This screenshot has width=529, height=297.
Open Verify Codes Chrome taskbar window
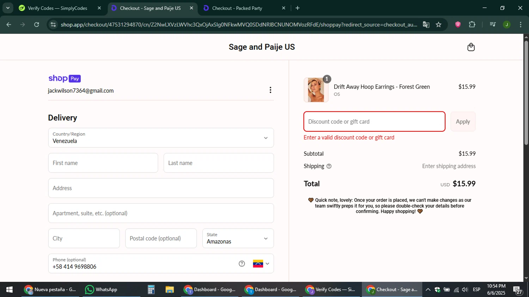pos(331,290)
